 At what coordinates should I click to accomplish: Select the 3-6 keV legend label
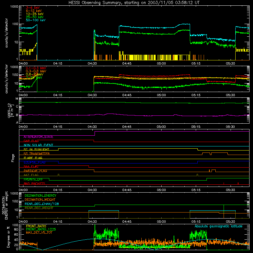pos(33,8)
